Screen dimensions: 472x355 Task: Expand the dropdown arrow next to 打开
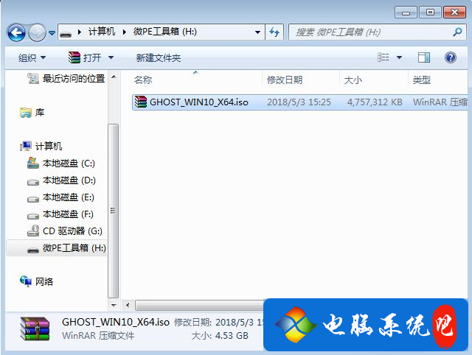coord(111,57)
